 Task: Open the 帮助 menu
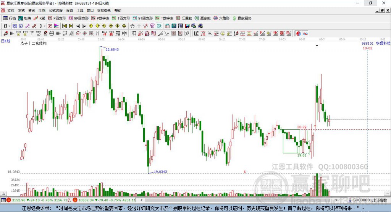pos(118,10)
